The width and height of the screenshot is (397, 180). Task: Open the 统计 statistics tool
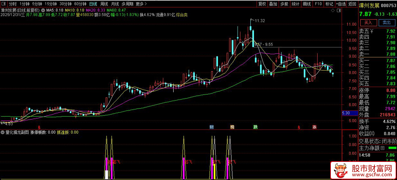[296, 4]
